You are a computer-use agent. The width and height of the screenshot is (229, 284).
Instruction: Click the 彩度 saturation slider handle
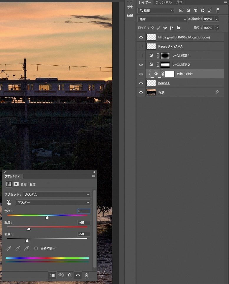(x=29, y=229)
